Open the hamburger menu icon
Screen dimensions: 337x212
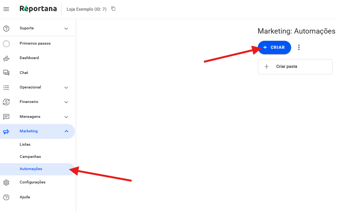(x=6, y=9)
